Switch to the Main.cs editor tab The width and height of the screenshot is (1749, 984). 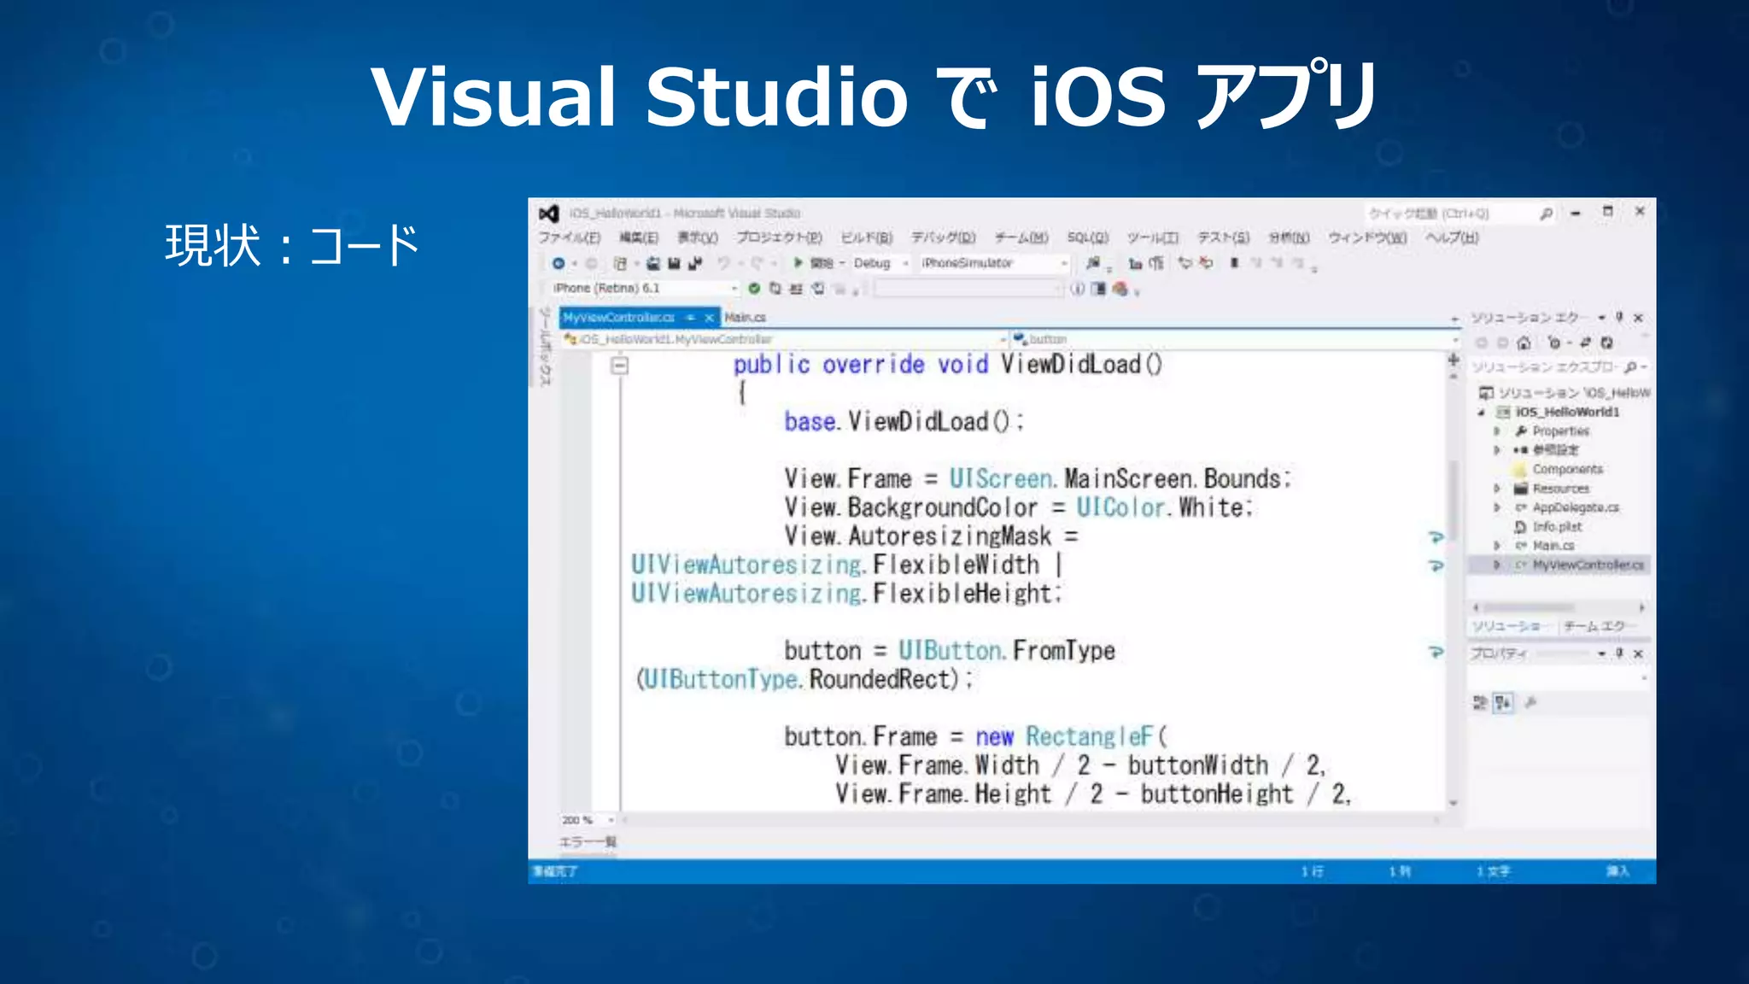[x=746, y=318]
